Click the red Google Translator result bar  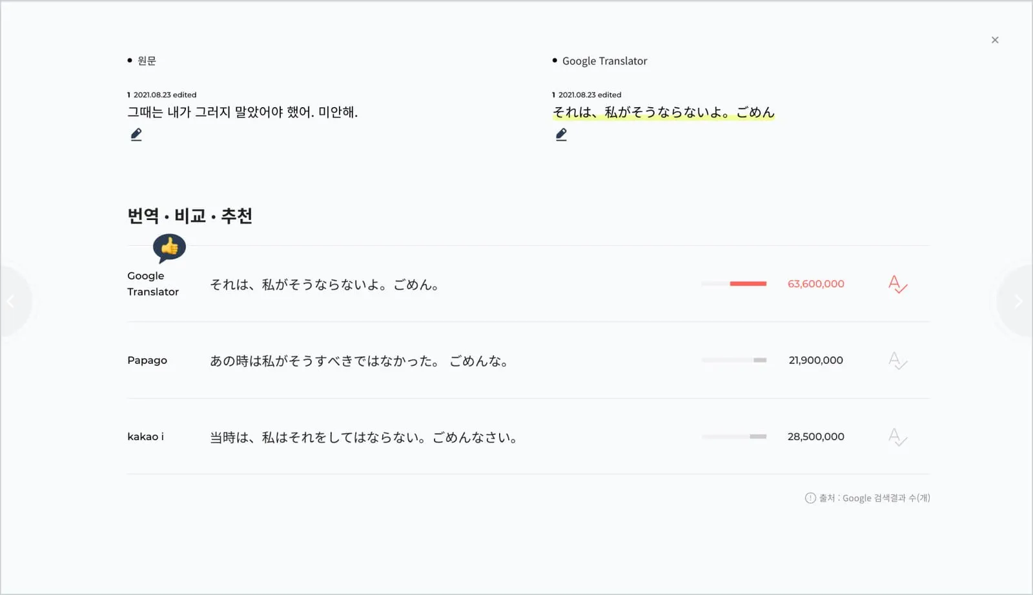point(734,284)
